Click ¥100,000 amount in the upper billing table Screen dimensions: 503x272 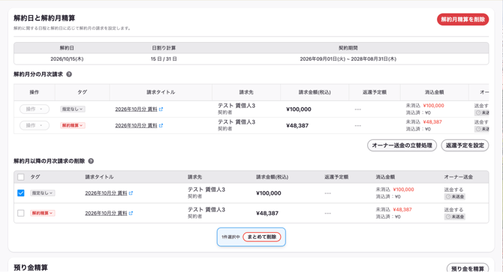299,109
